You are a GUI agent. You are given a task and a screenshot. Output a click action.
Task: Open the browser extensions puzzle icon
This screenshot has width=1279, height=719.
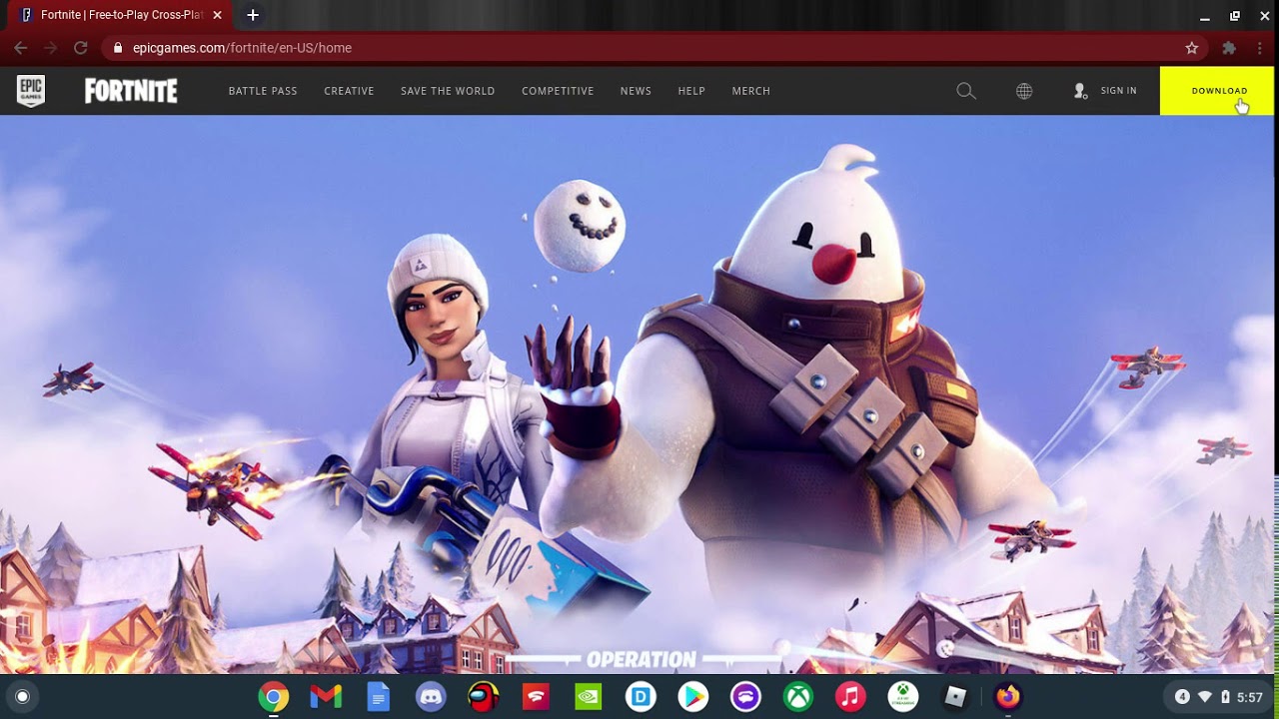pyautogui.click(x=1229, y=48)
